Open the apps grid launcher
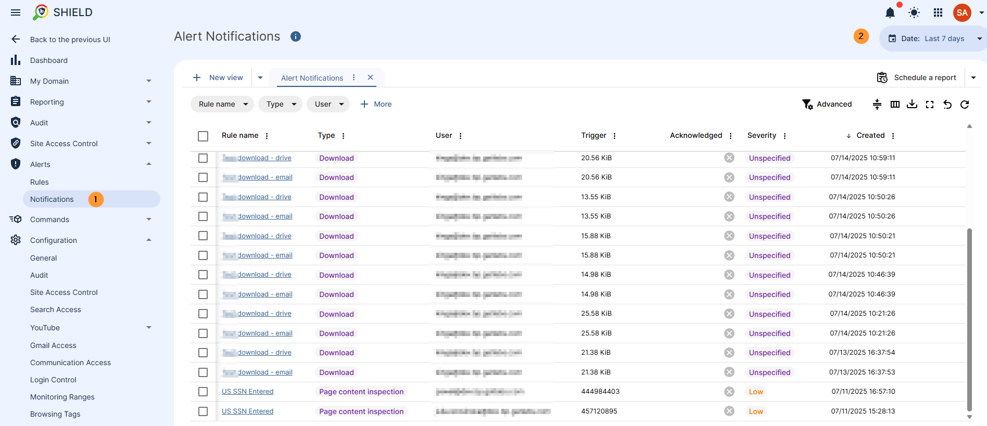 point(938,12)
